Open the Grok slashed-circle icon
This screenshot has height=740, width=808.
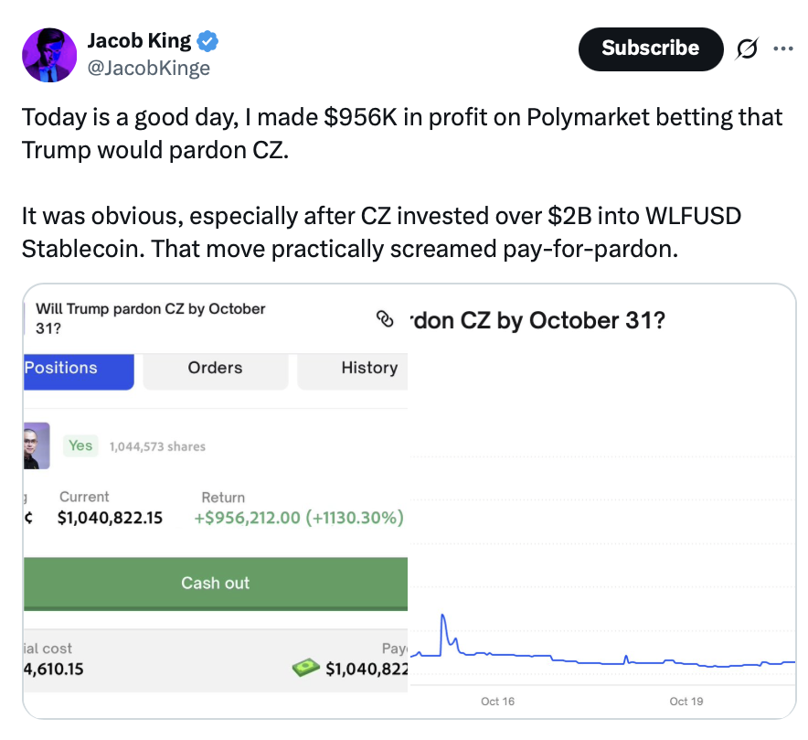point(746,49)
